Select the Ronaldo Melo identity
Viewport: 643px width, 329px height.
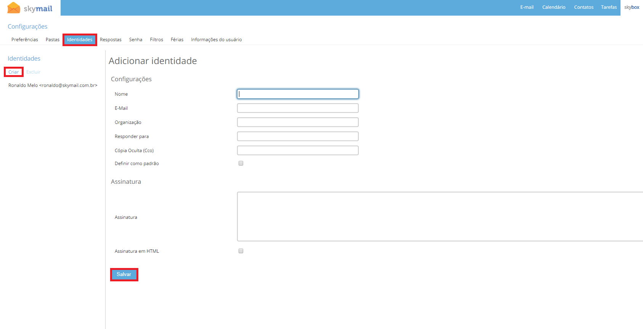pos(53,85)
